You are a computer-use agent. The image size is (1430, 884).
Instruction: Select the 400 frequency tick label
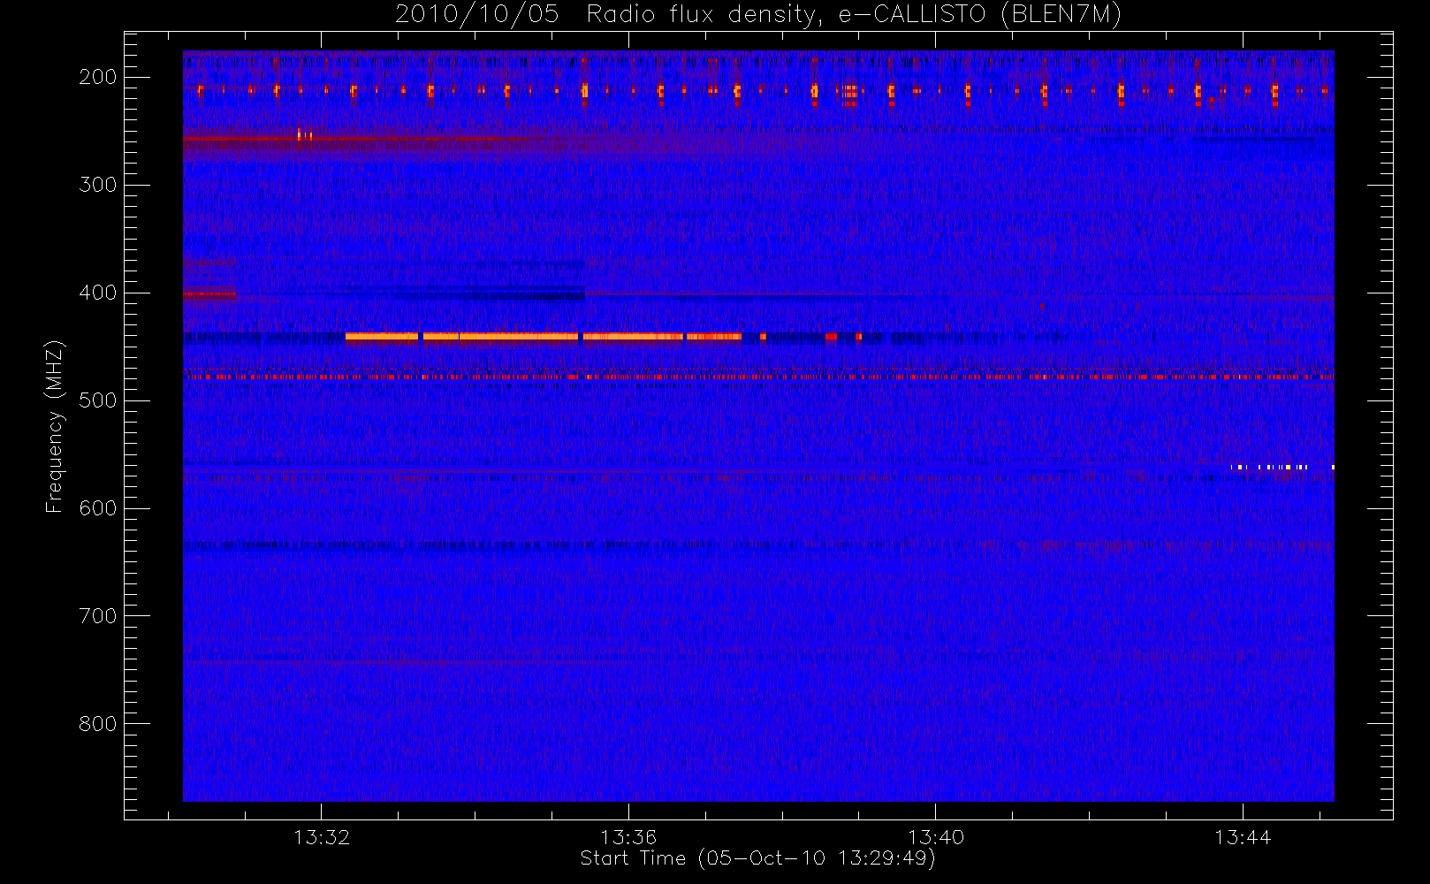(x=97, y=293)
